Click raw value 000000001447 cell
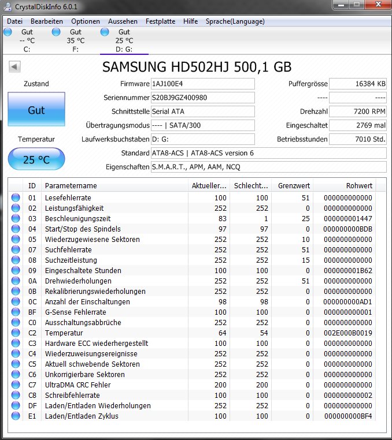 point(348,219)
